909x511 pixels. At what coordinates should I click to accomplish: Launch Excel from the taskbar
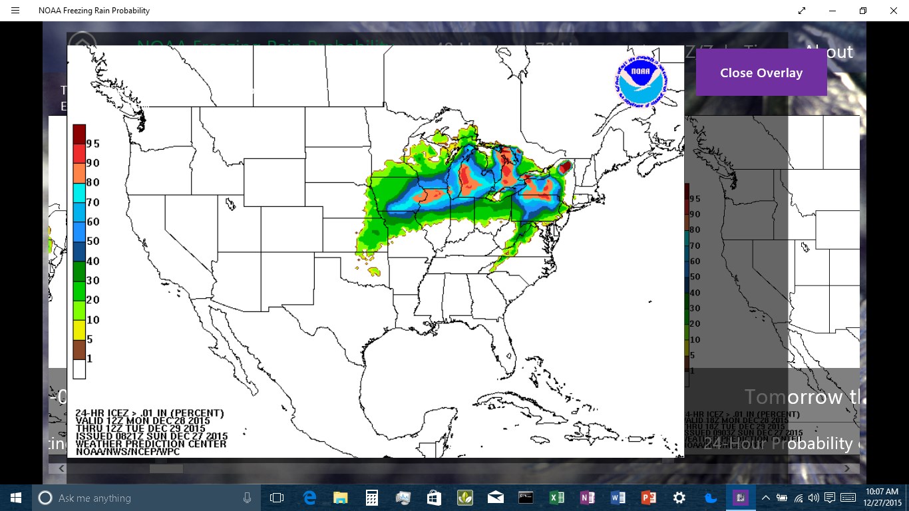[x=556, y=498]
